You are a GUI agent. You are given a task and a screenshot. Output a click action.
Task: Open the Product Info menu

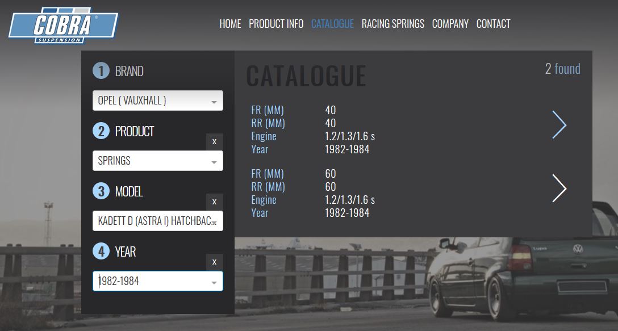click(x=276, y=24)
